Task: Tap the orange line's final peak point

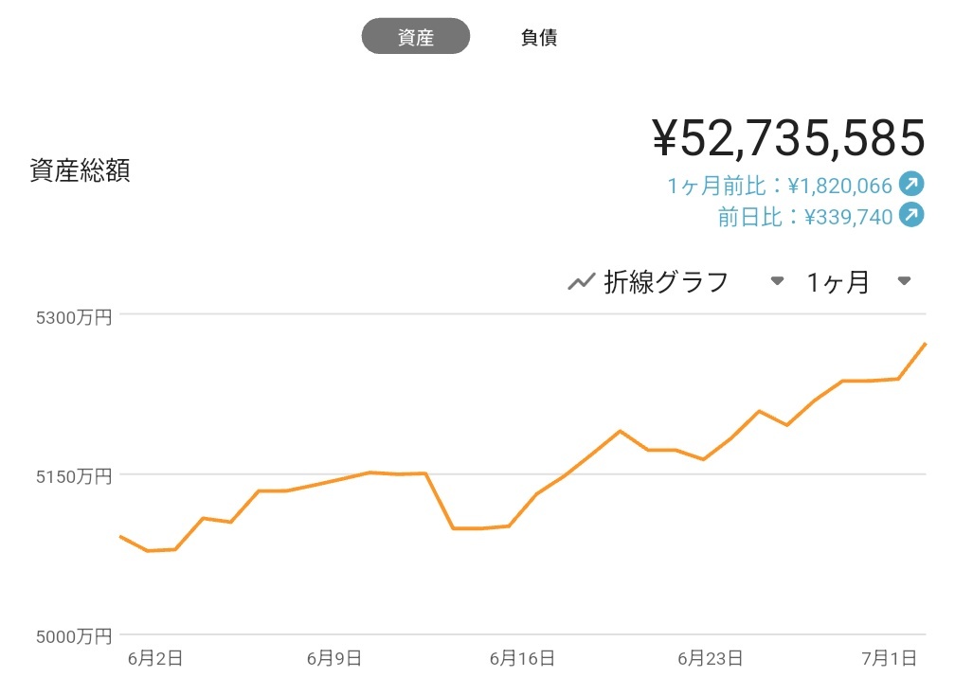Action: point(925,344)
